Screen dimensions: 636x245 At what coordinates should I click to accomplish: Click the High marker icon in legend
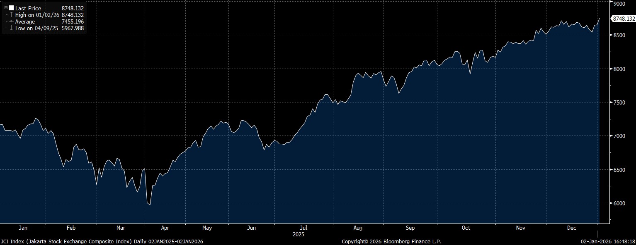(x=11, y=15)
